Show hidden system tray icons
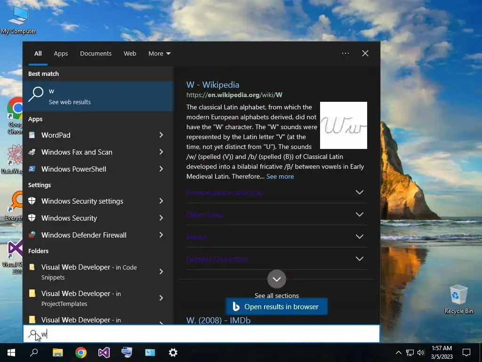Screen dimensions: 482x362 pos(398,353)
